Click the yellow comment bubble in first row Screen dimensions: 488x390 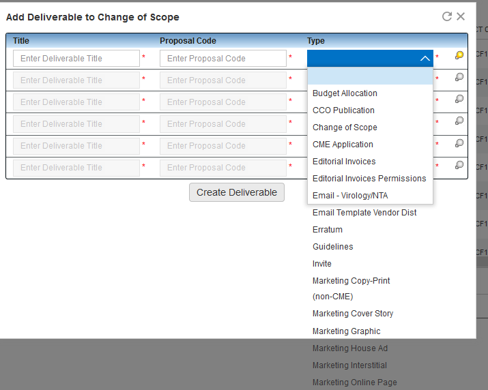coord(459,56)
